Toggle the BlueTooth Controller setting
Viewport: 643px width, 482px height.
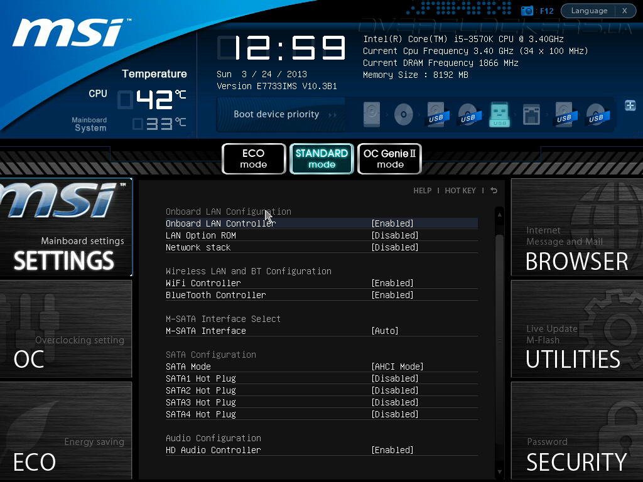click(321, 295)
